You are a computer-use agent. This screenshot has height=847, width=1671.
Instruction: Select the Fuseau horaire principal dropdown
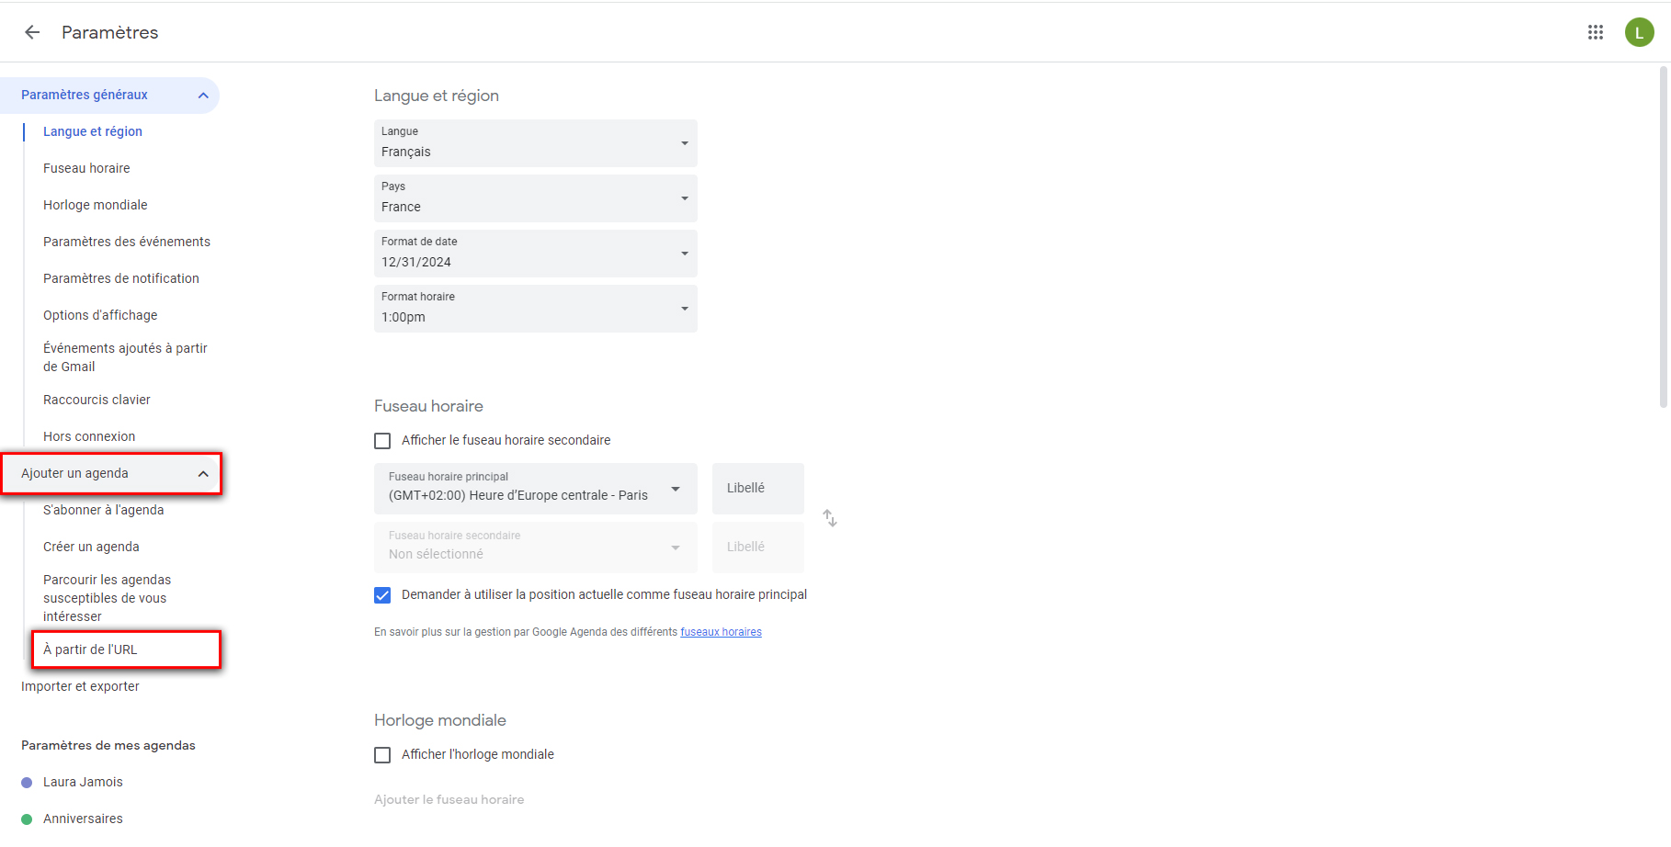[535, 488]
